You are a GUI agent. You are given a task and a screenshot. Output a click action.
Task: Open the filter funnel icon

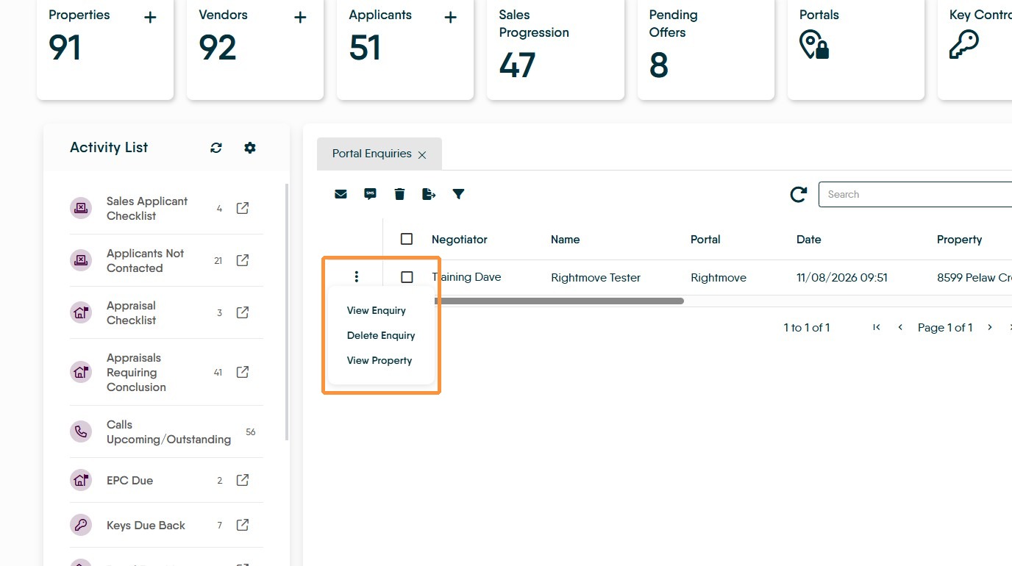click(x=458, y=194)
